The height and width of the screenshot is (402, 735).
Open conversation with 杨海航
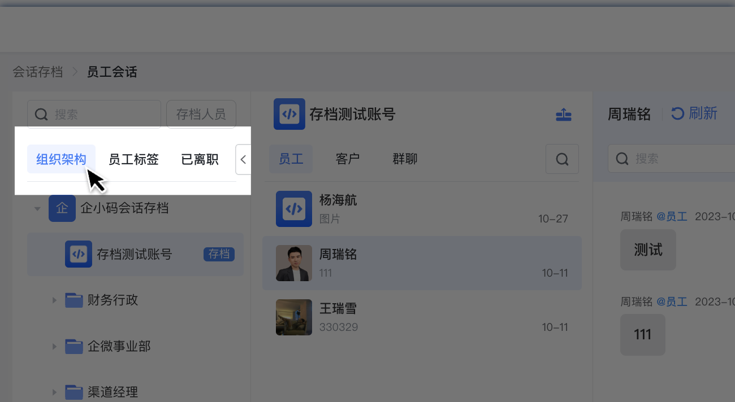pos(422,209)
